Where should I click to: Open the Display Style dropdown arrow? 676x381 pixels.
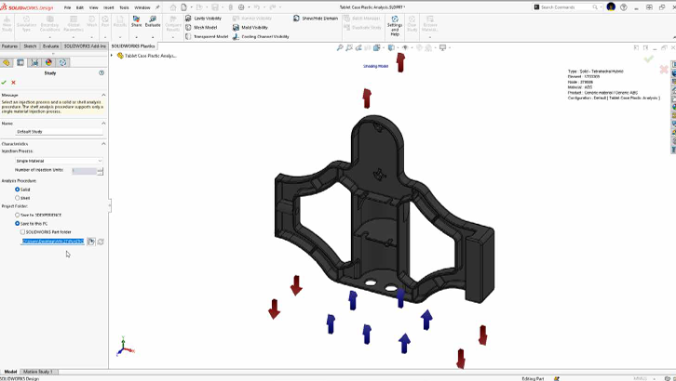[x=397, y=47]
